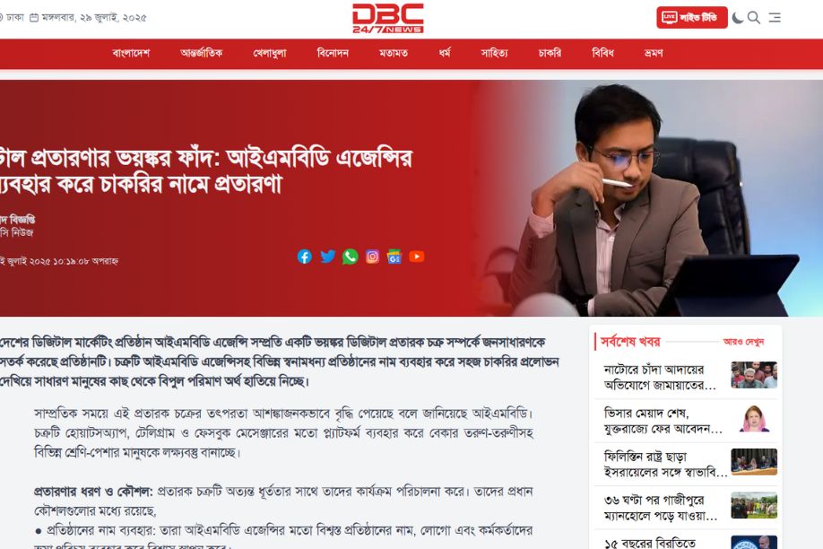Open the চাকরি section in navbar
The height and width of the screenshot is (549, 823).
(550, 53)
